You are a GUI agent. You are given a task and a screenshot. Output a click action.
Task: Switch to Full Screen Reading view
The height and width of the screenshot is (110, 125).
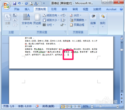pos(67,106)
